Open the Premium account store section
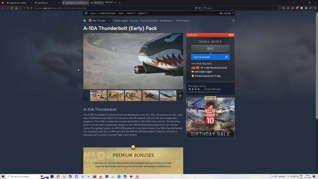This screenshot has width=318, height=179. 149,21
